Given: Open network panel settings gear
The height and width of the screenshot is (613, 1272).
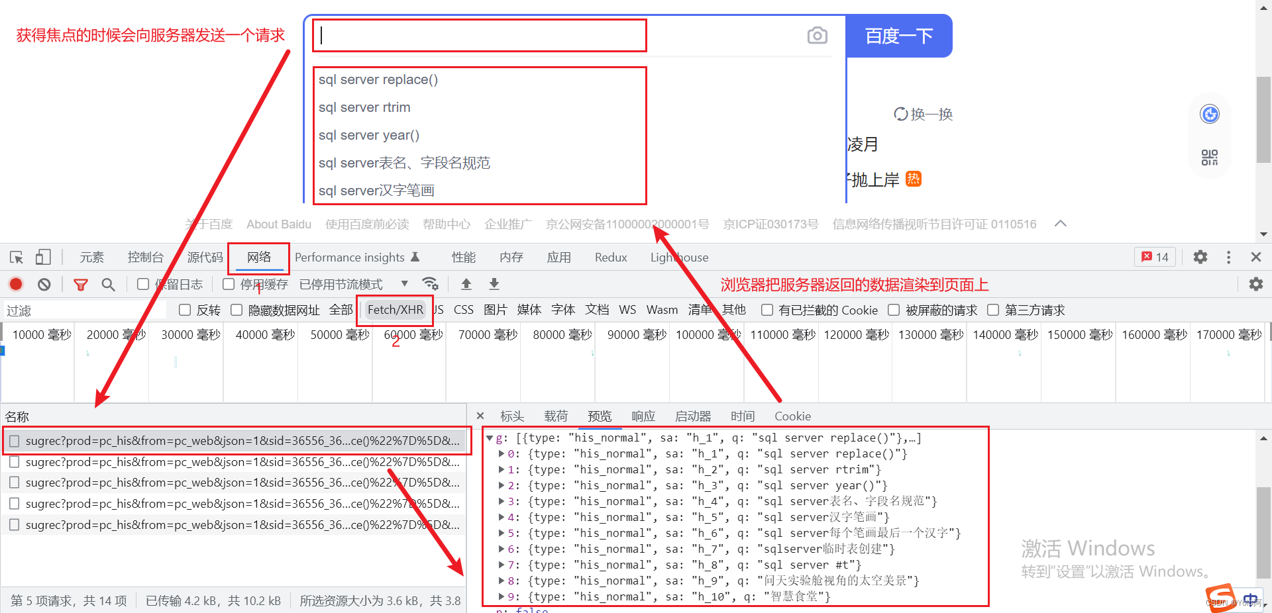Looking at the screenshot, I should click(1256, 284).
